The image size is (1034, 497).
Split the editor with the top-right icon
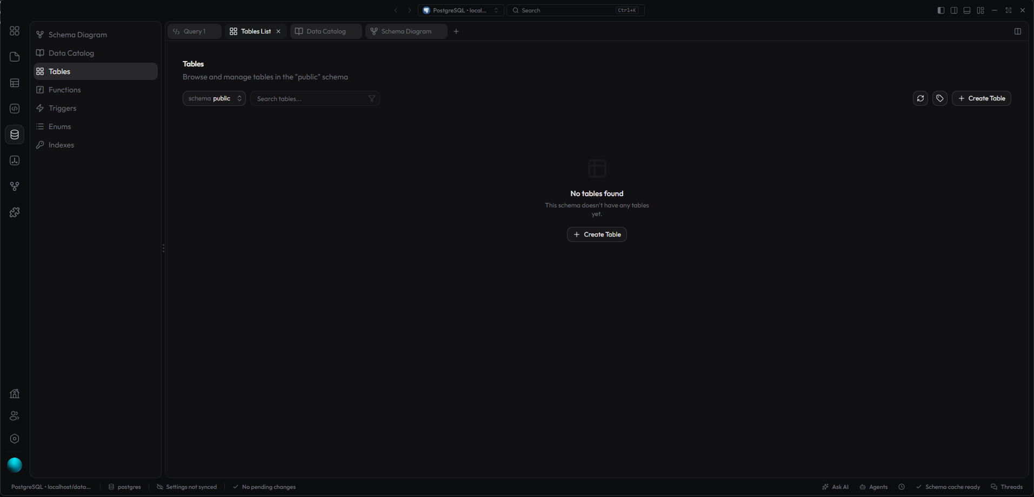[x=1018, y=31]
